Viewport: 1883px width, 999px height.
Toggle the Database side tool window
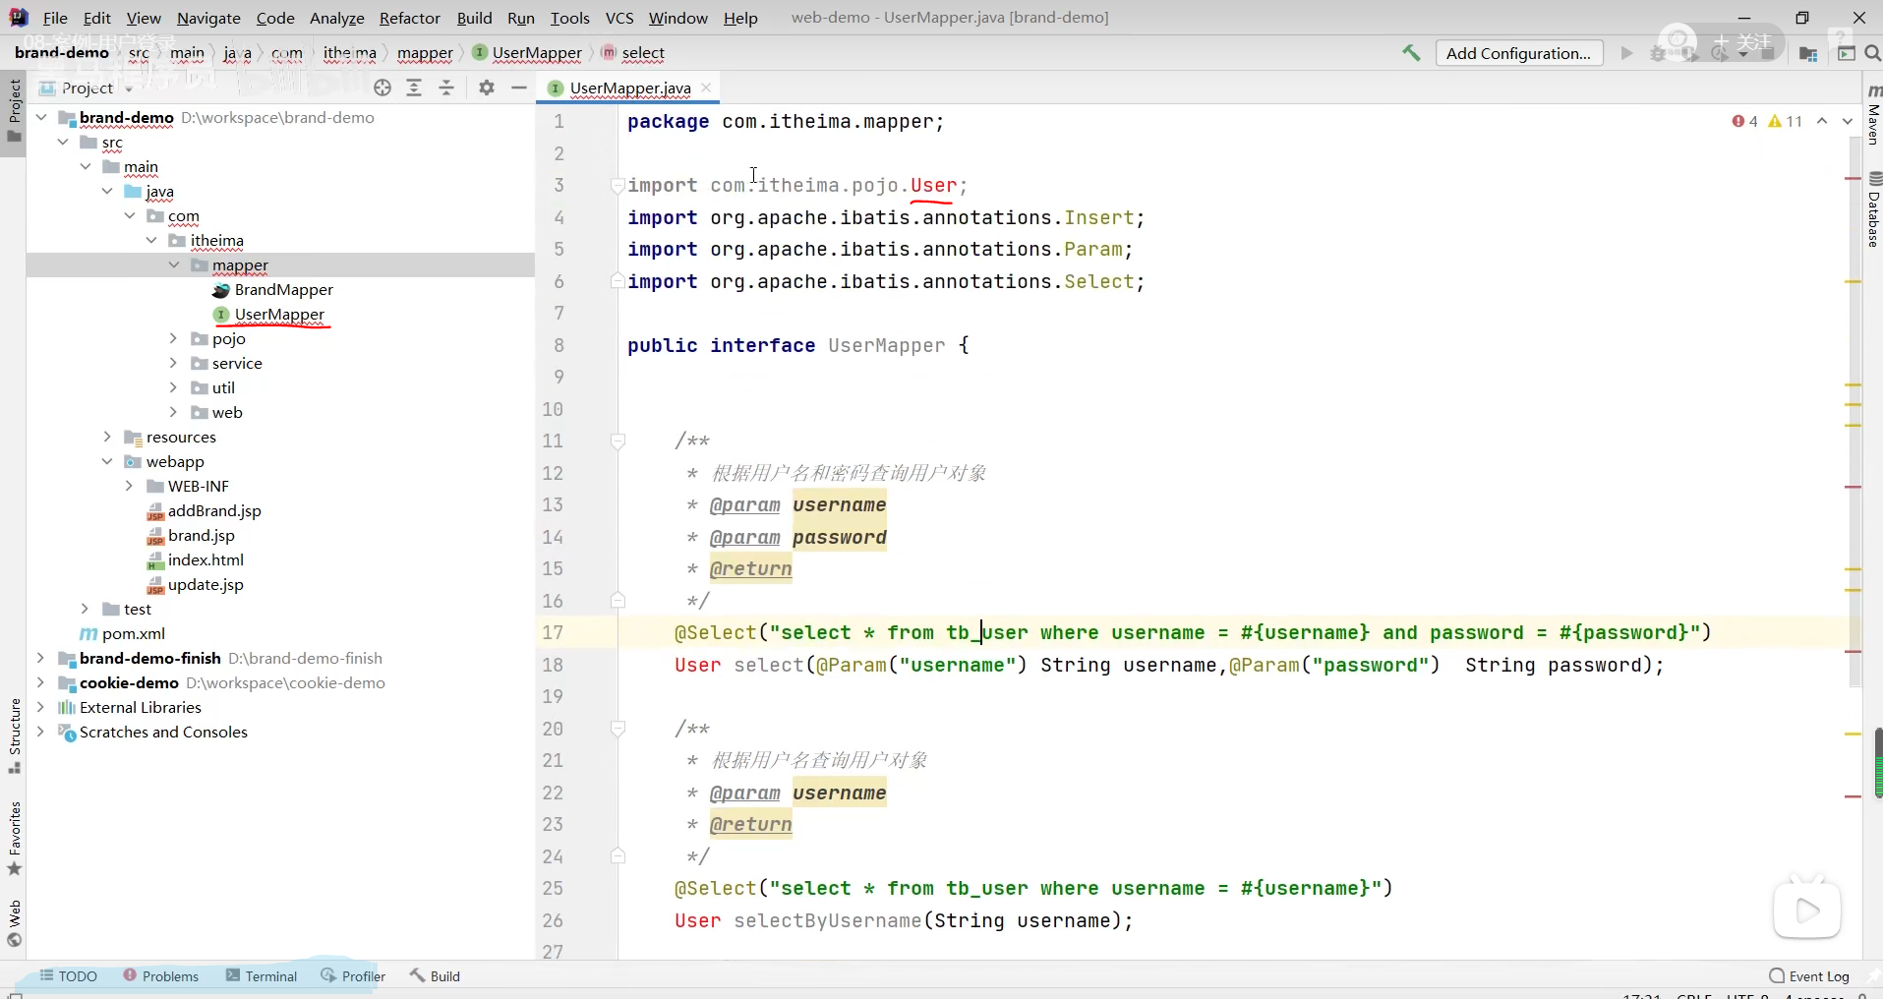[x=1873, y=210]
